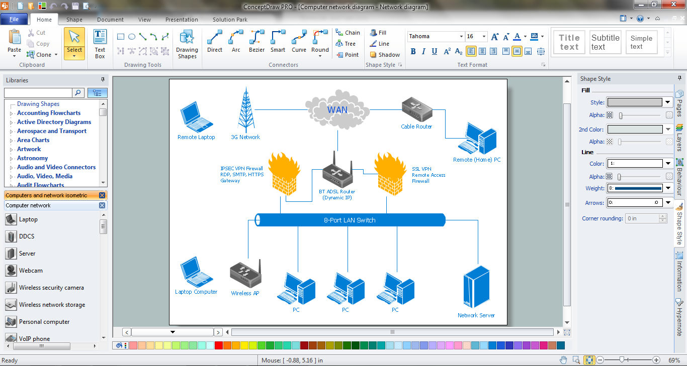This screenshot has height=366, width=687.
Task: Apply the Title text style
Action: (x=569, y=42)
